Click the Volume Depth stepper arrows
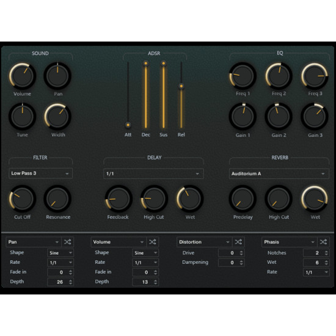 (x=156, y=282)
